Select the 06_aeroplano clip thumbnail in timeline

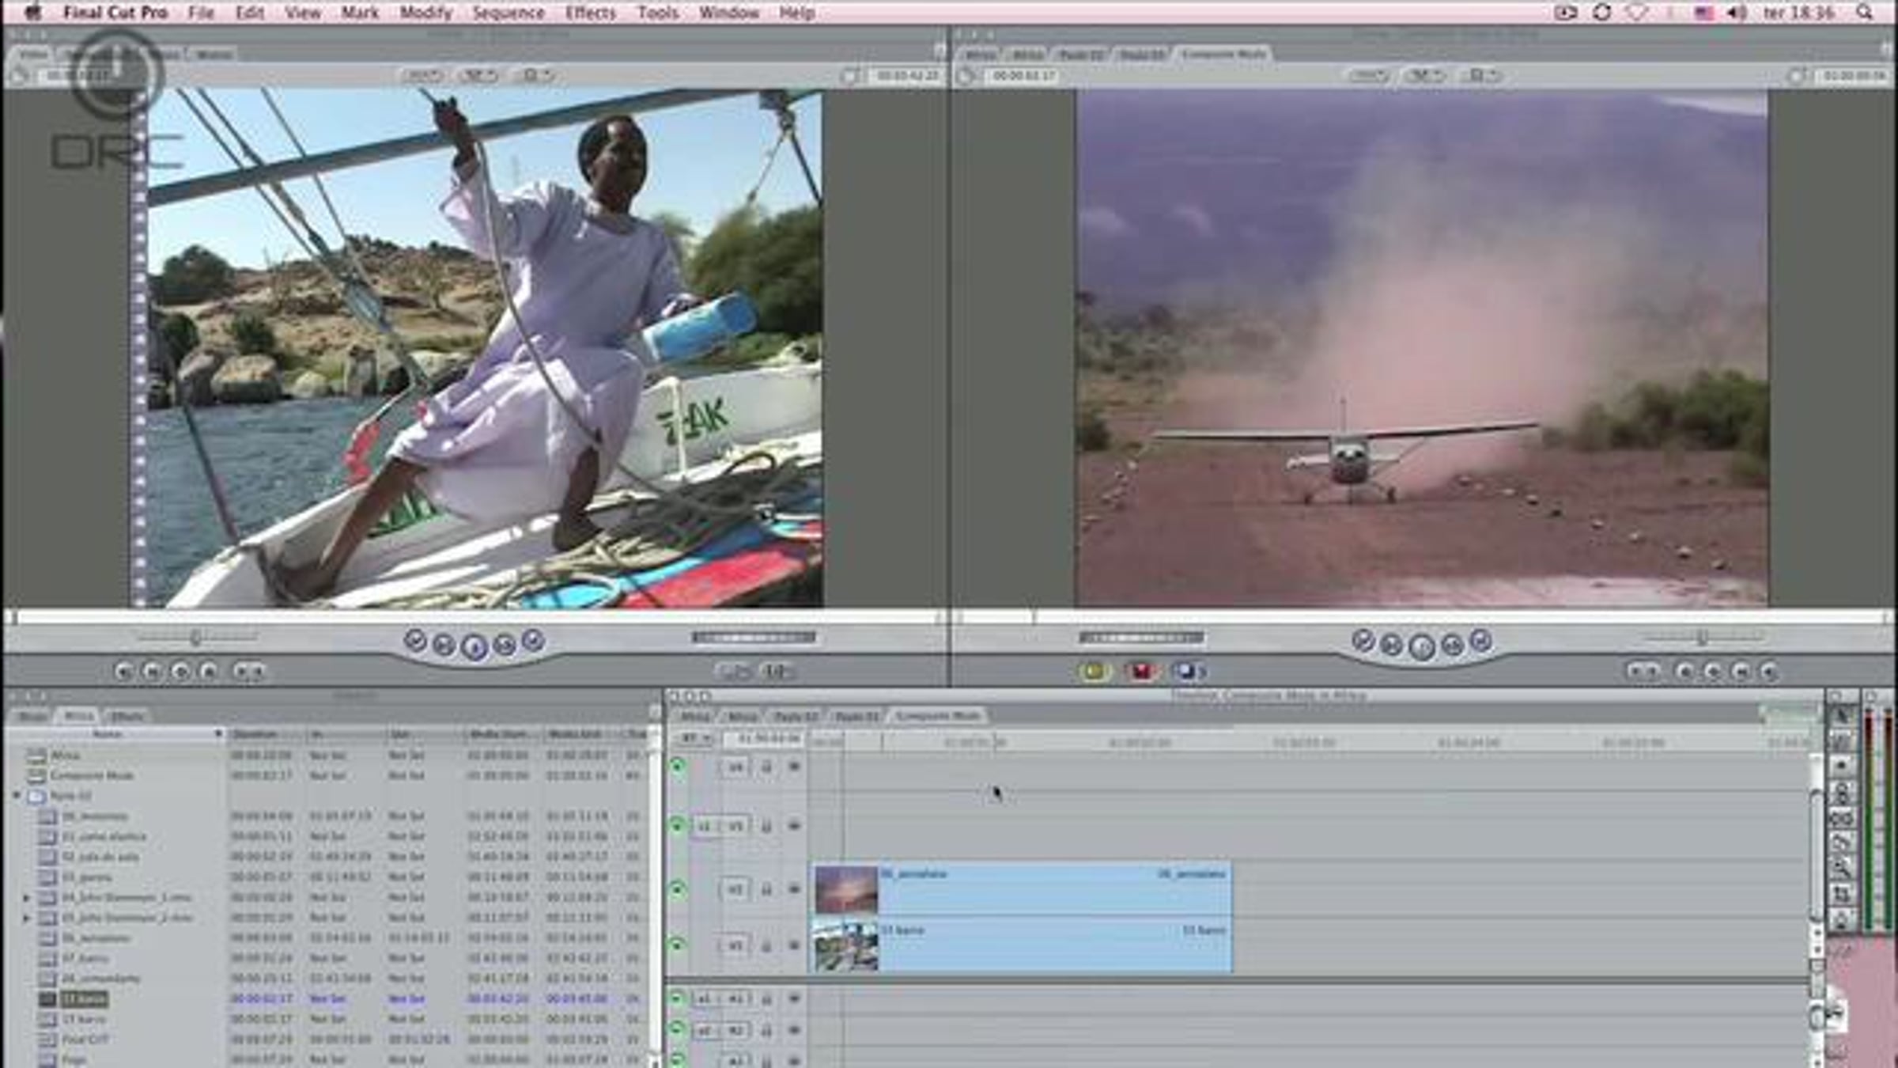pos(846,889)
